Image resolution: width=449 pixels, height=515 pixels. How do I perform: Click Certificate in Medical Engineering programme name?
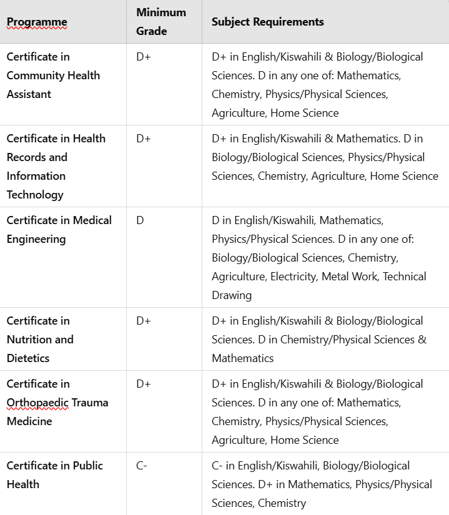[x=59, y=230]
